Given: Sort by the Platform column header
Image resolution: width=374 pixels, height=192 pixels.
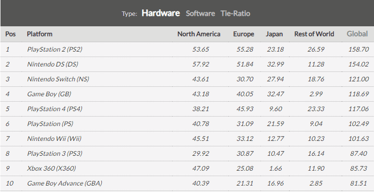Looking at the screenshot, I should click(x=40, y=34).
